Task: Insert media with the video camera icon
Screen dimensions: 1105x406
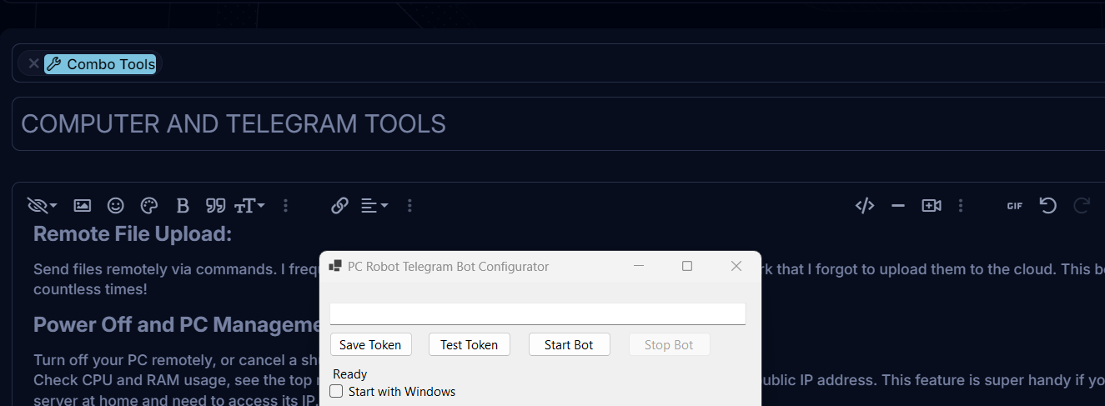Action: click(x=932, y=205)
